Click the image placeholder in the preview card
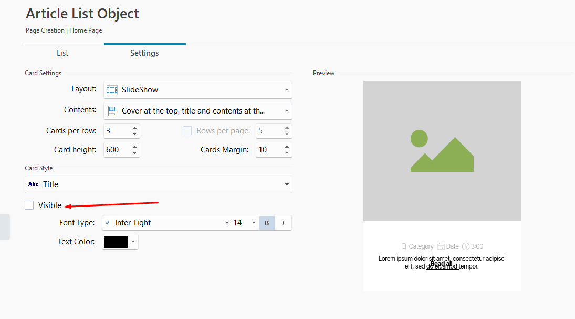The height and width of the screenshot is (319, 575). (442, 151)
